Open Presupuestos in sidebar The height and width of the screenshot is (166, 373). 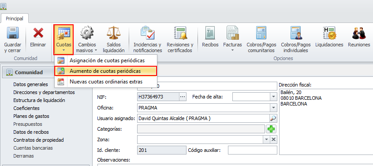(x=28, y=124)
